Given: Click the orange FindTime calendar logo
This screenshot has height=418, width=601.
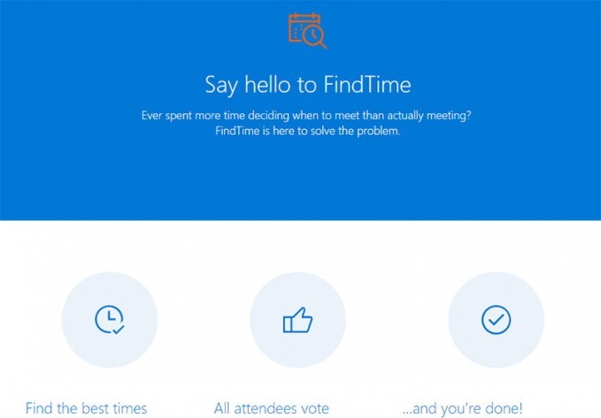Looking at the screenshot, I should tap(307, 31).
